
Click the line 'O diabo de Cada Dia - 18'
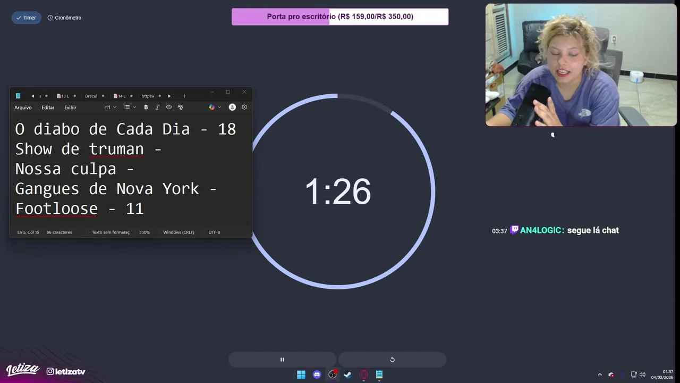click(x=125, y=129)
